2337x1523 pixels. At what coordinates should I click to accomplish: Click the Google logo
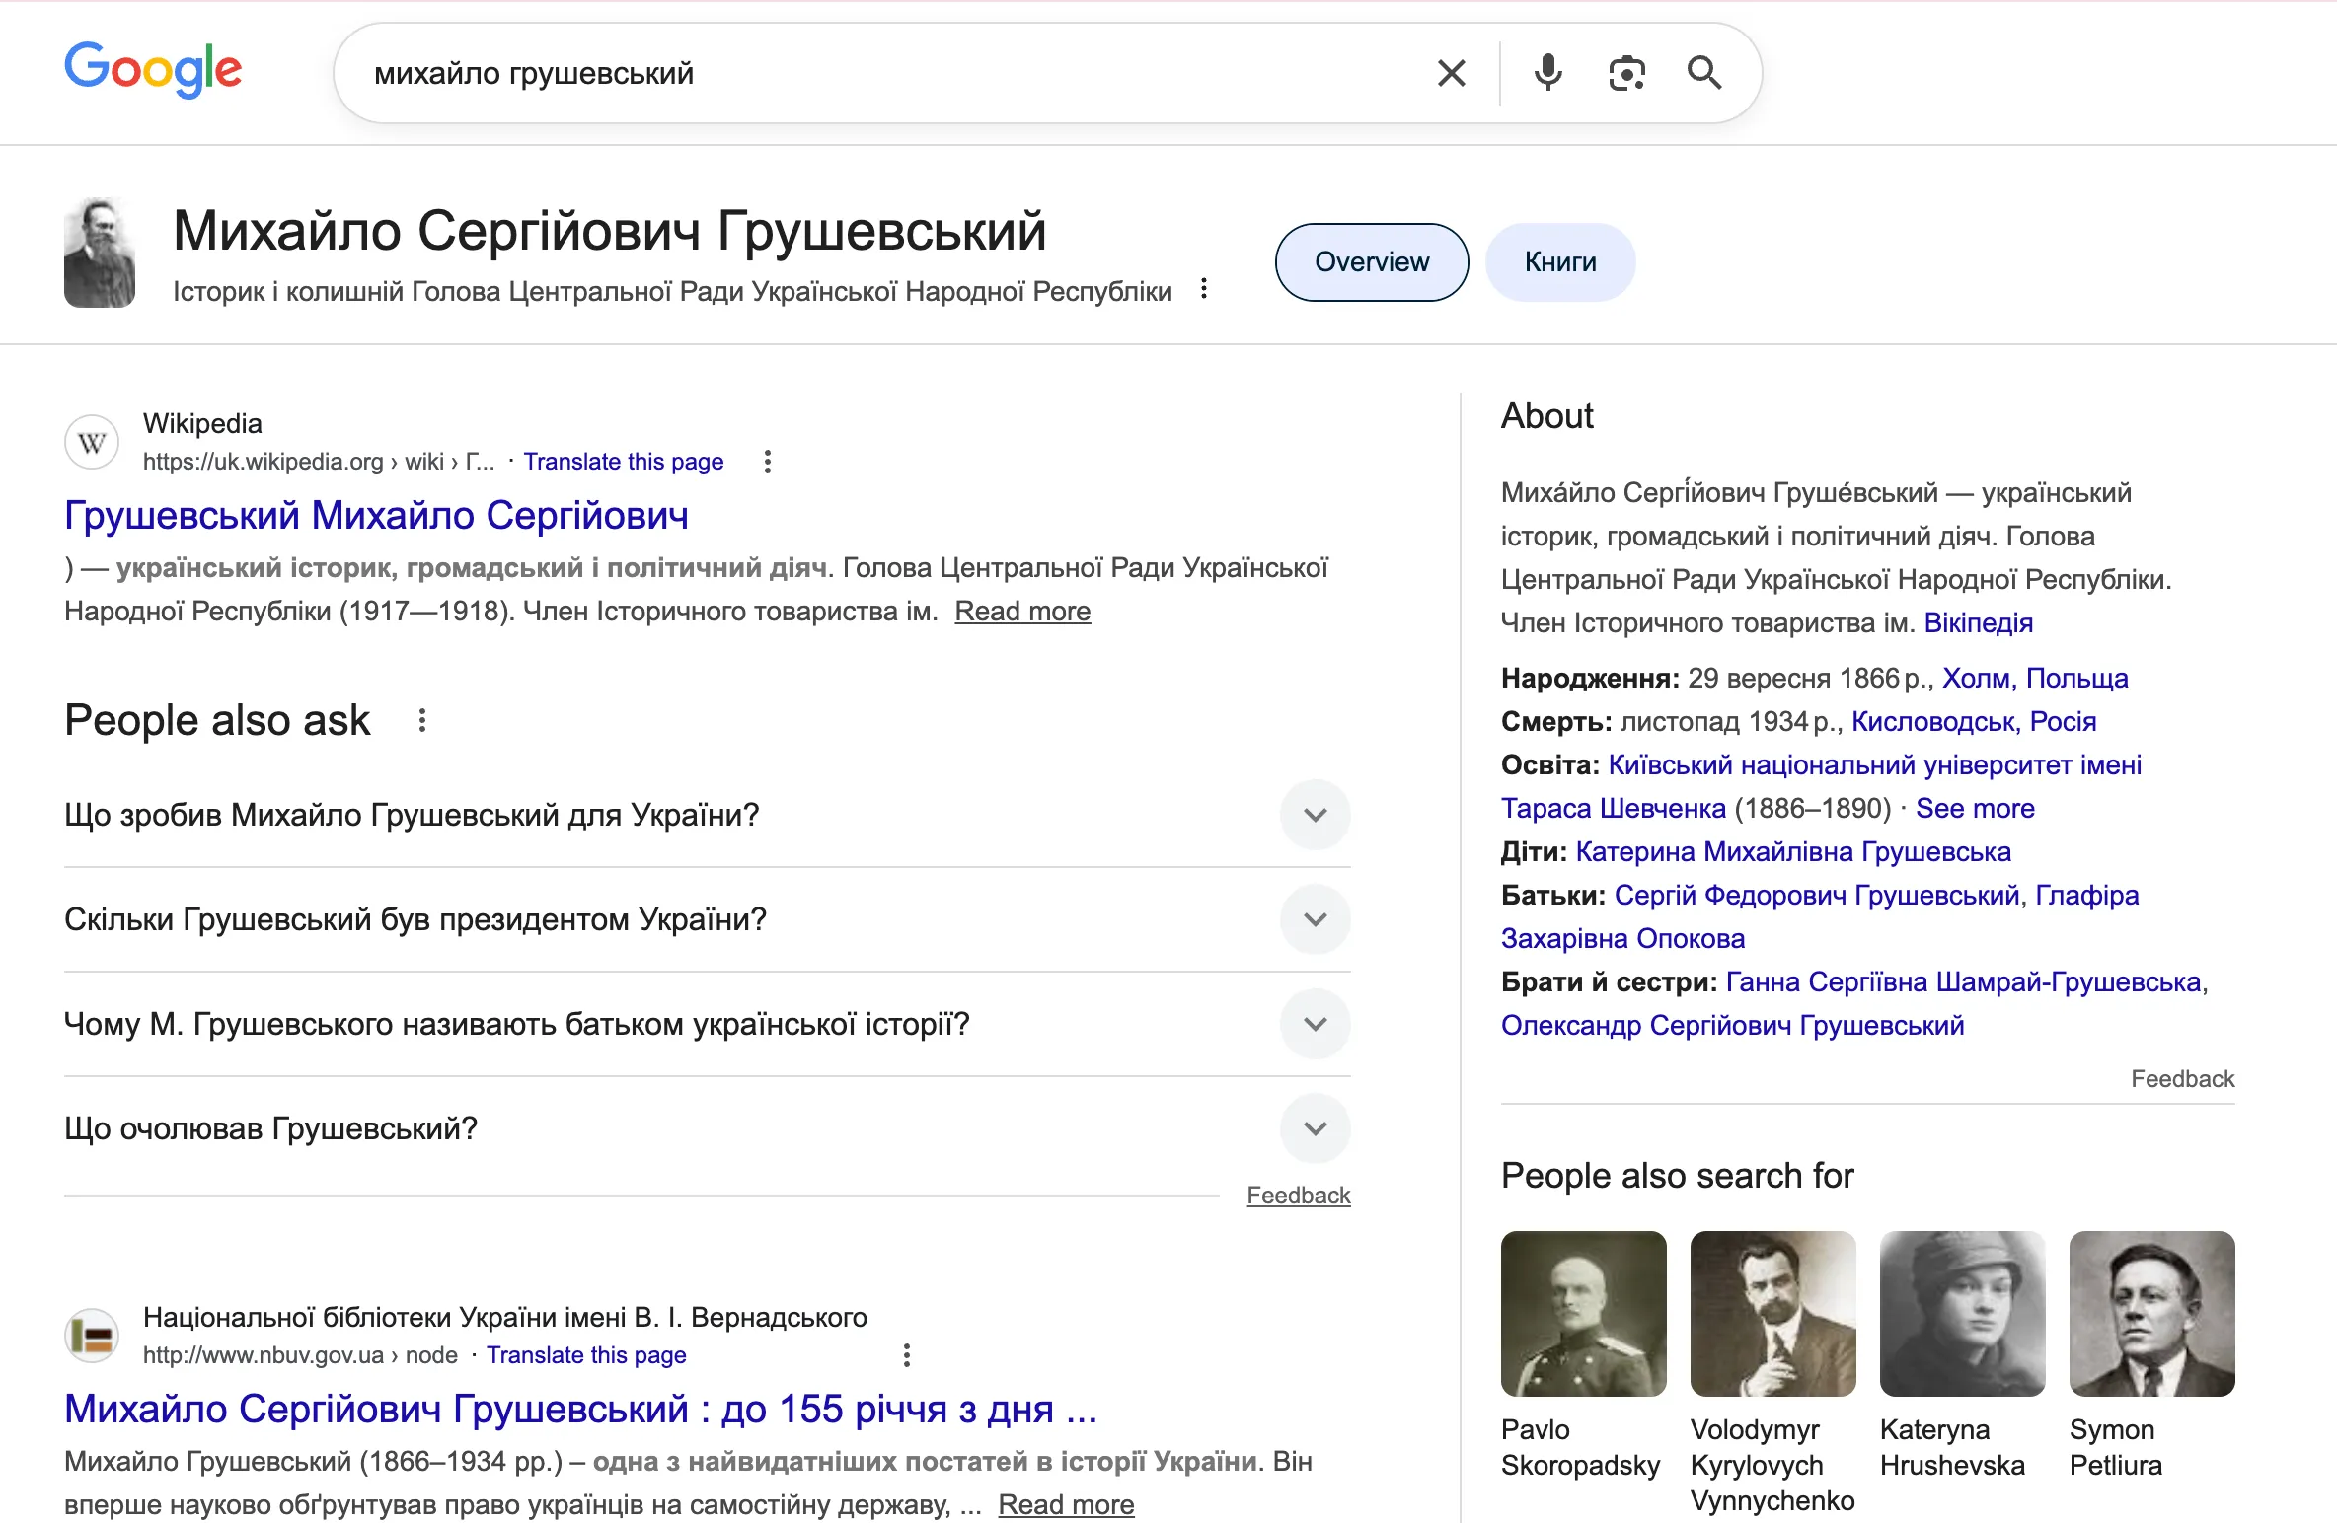click(153, 70)
